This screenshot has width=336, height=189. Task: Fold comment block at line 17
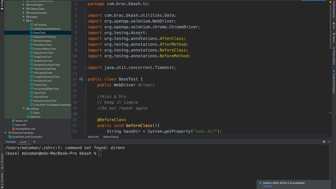pyautogui.click(x=86, y=97)
